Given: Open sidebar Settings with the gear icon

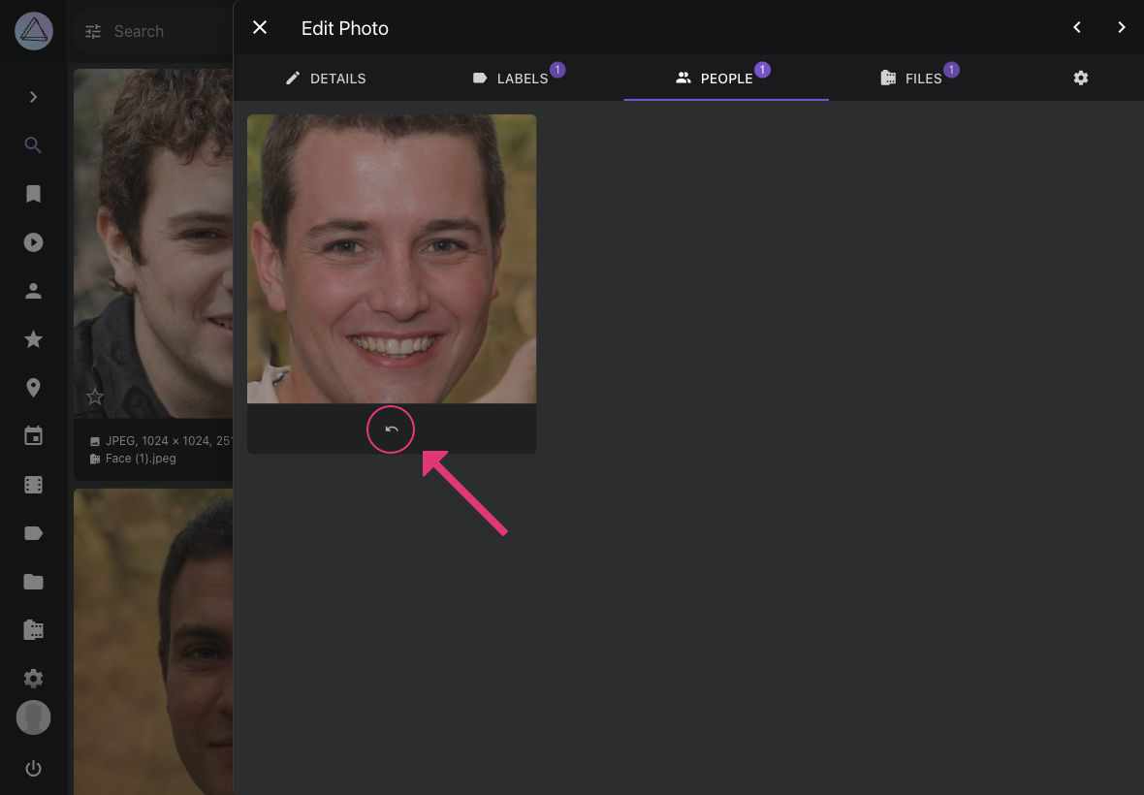Looking at the screenshot, I should pyautogui.click(x=33, y=678).
